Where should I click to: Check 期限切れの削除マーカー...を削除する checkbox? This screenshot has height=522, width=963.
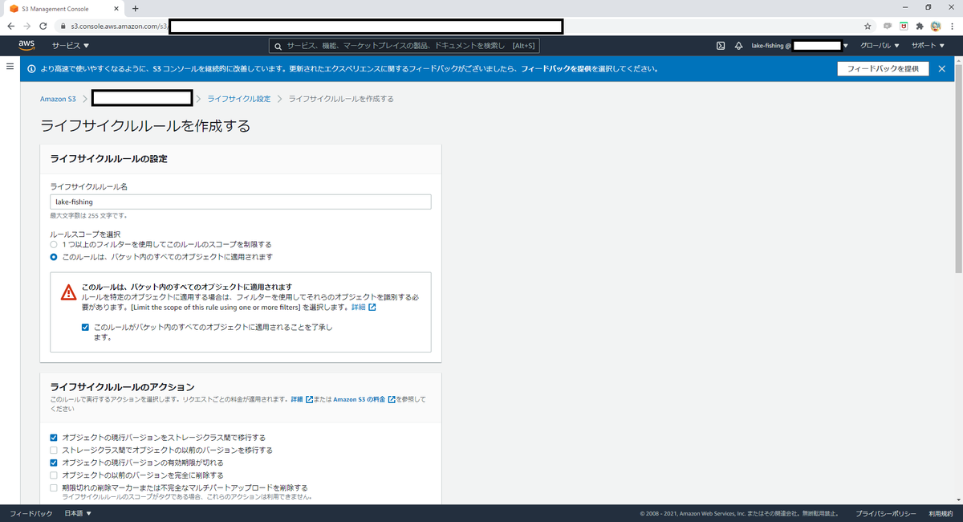[x=54, y=487]
